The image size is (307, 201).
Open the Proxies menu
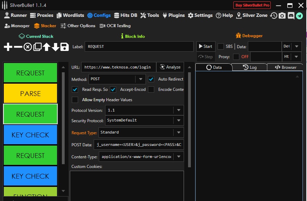[x=42, y=15]
